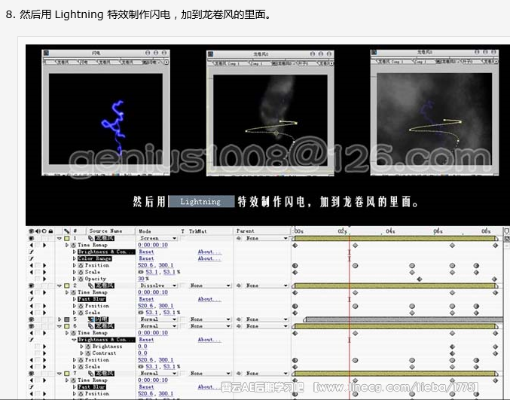Go to previous keyframe for layer 1 Position
This screenshot has width=510, height=400.
(31, 265)
